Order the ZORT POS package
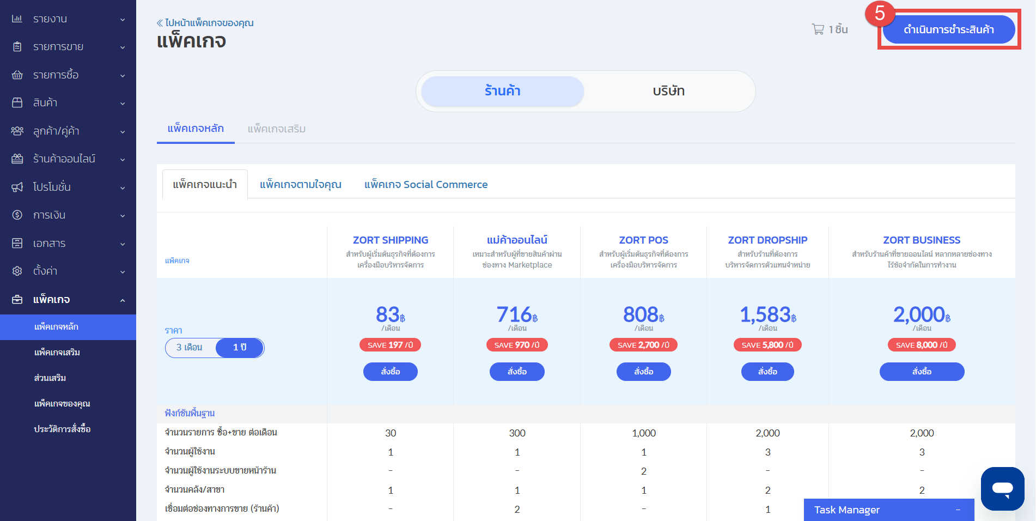This screenshot has width=1036, height=521. coord(643,372)
